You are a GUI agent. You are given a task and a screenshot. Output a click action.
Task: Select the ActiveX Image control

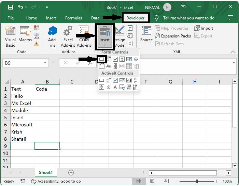122,87
